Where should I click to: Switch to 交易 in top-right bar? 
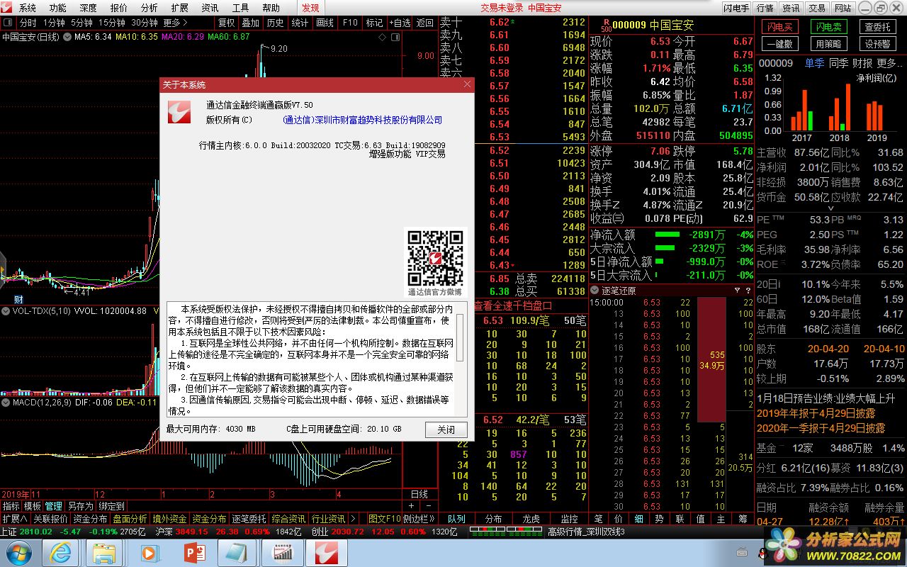tap(817, 8)
